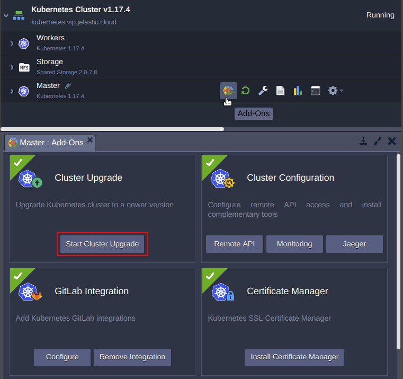Click the green Restart Nodes icon
This screenshot has width=403, height=379.
245,91
